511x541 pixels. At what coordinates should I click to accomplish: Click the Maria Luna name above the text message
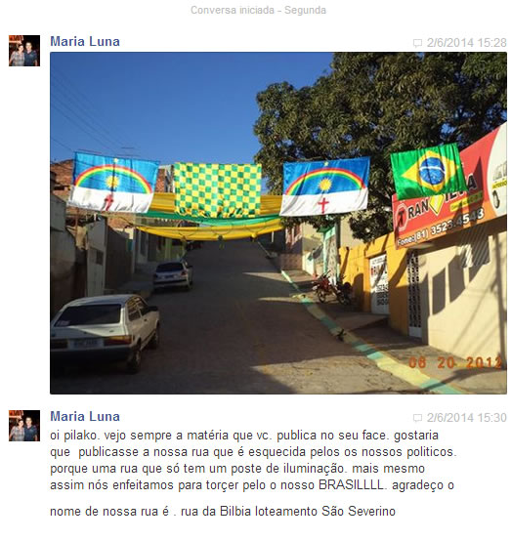point(85,416)
